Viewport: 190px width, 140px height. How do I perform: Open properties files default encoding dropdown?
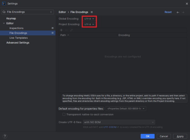pyautogui.click(x=126, y=109)
